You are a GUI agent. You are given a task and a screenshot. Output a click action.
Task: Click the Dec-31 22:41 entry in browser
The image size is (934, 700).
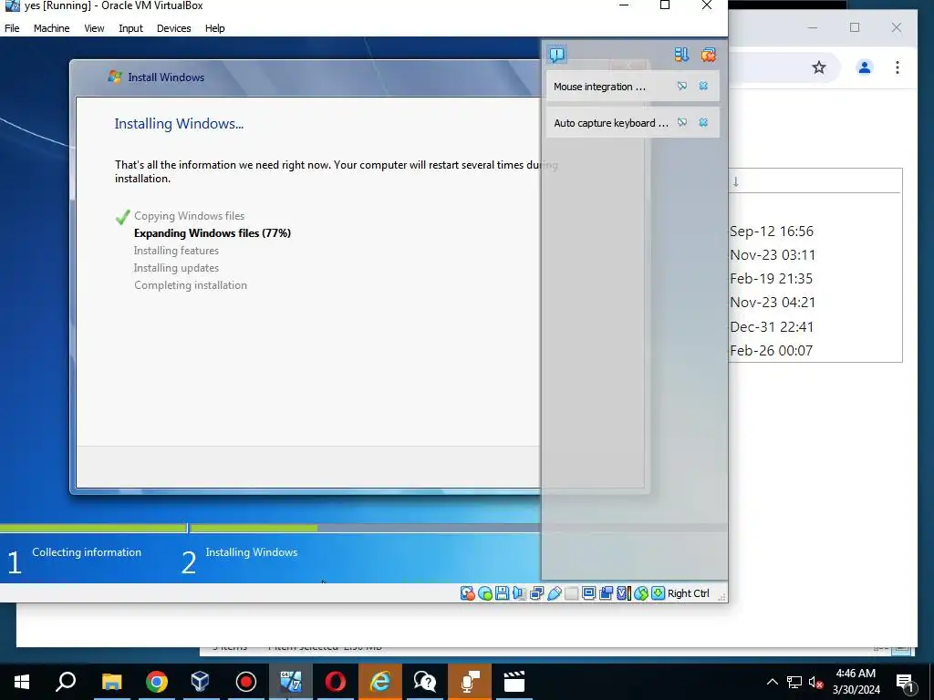point(772,327)
